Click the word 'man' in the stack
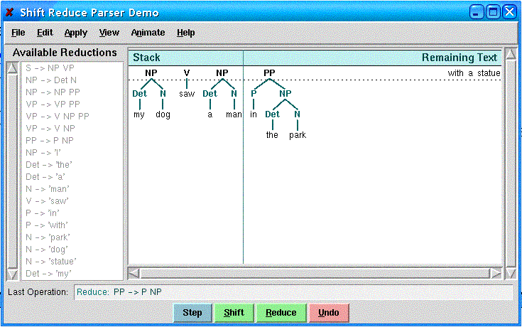Image resolution: width=522 pixels, height=327 pixels. 234,114
